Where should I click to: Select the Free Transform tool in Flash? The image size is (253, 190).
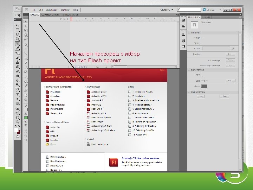(26, 31)
